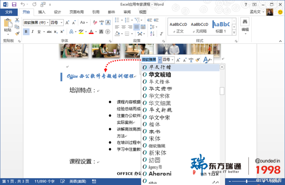Apply the 无间隔 style
The image size is (285, 185).
point(199,27)
